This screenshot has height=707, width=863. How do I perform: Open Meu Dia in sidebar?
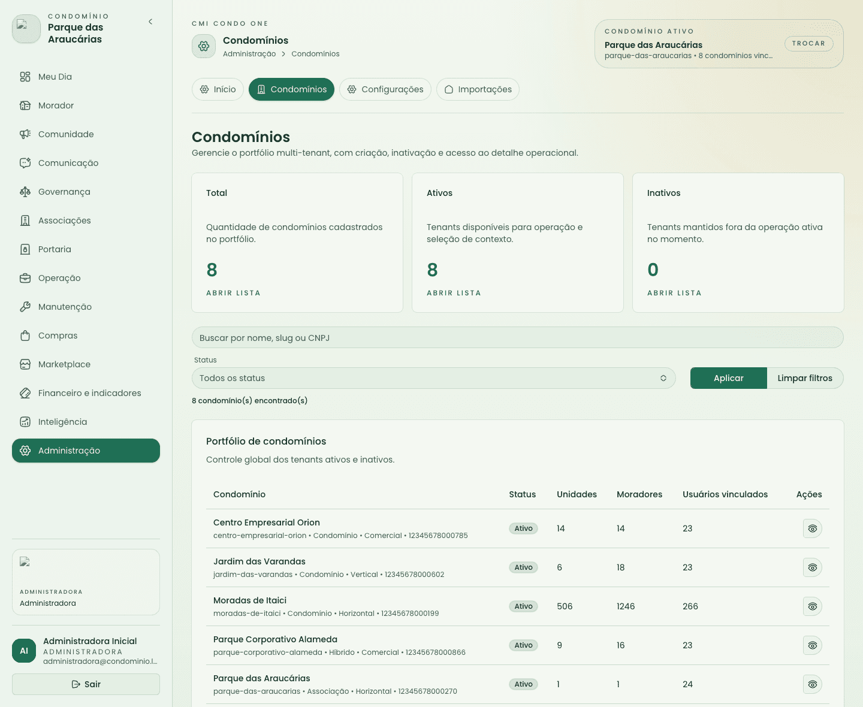86,77
